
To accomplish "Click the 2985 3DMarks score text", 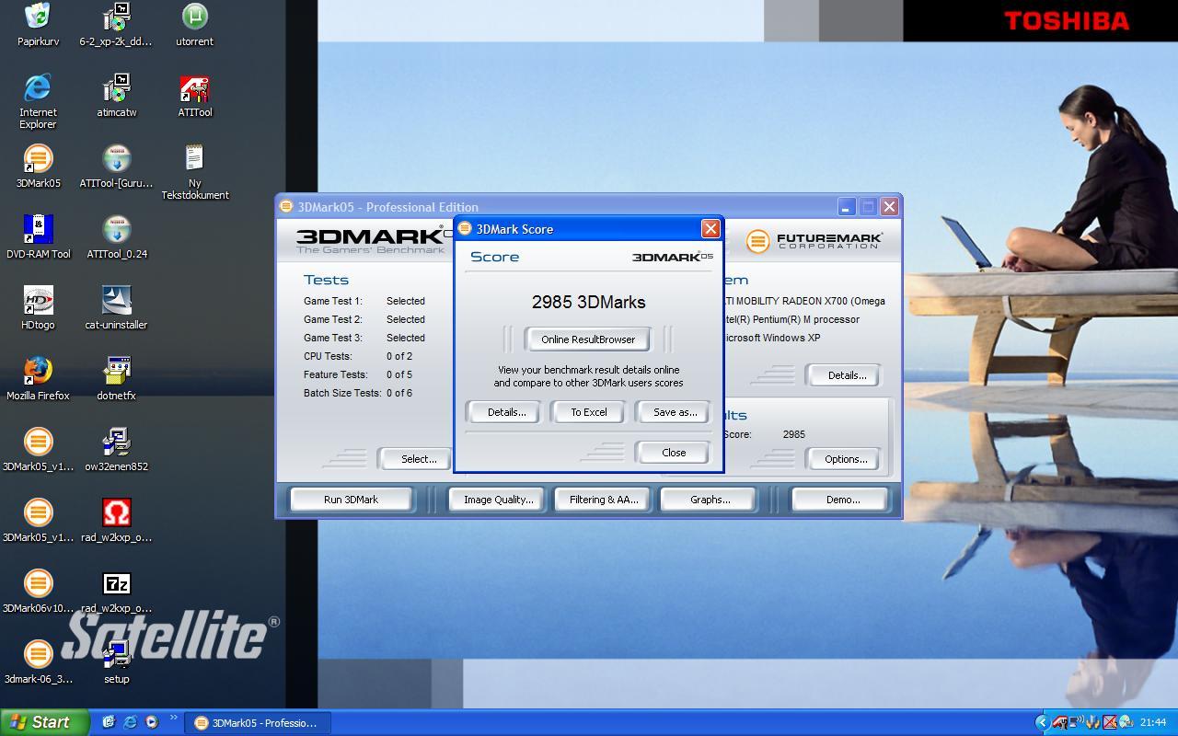I will (x=589, y=302).
